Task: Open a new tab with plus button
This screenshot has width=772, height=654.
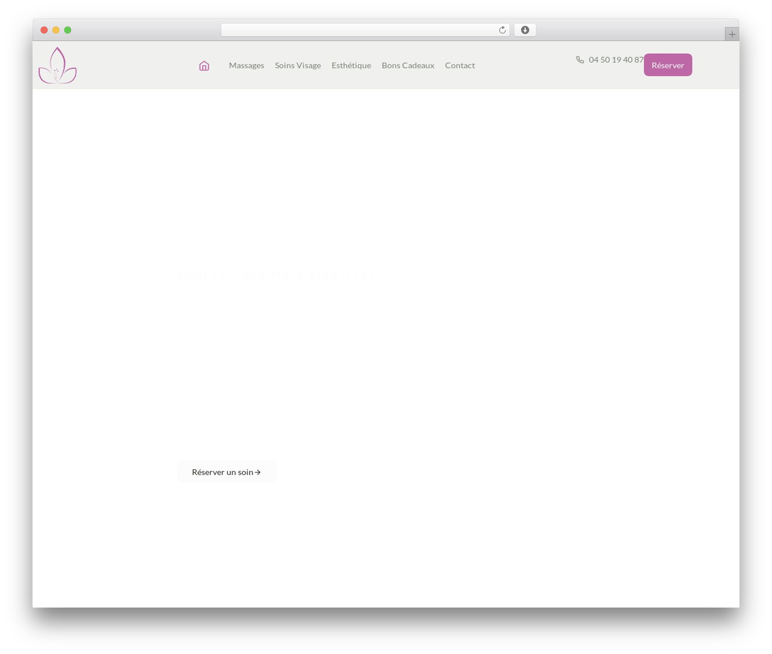Action: coord(732,34)
